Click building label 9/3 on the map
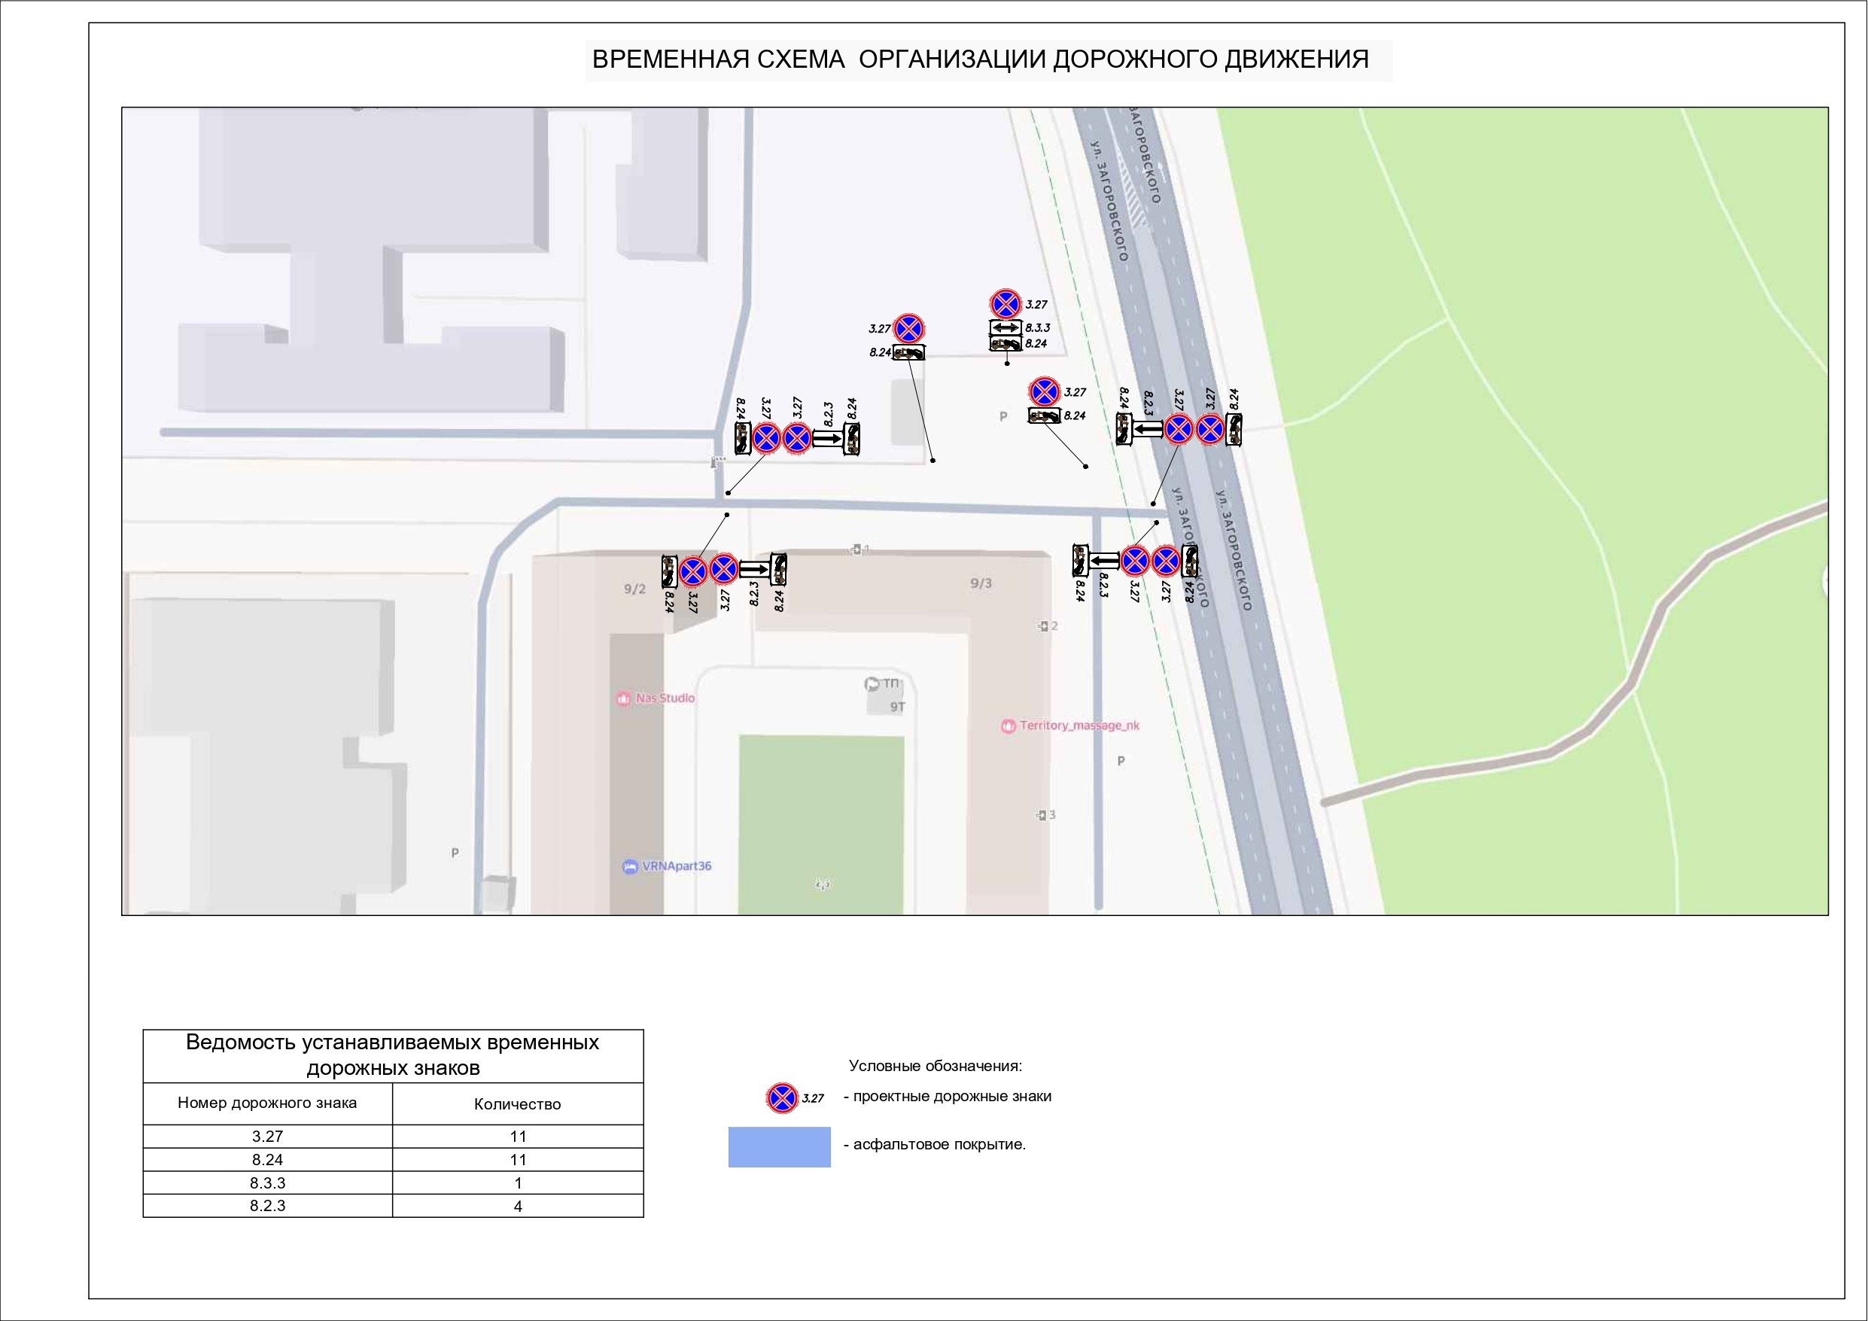 (x=981, y=583)
